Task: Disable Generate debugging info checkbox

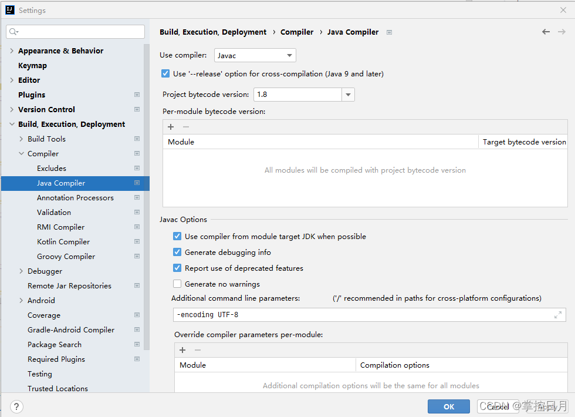Action: [x=177, y=252]
